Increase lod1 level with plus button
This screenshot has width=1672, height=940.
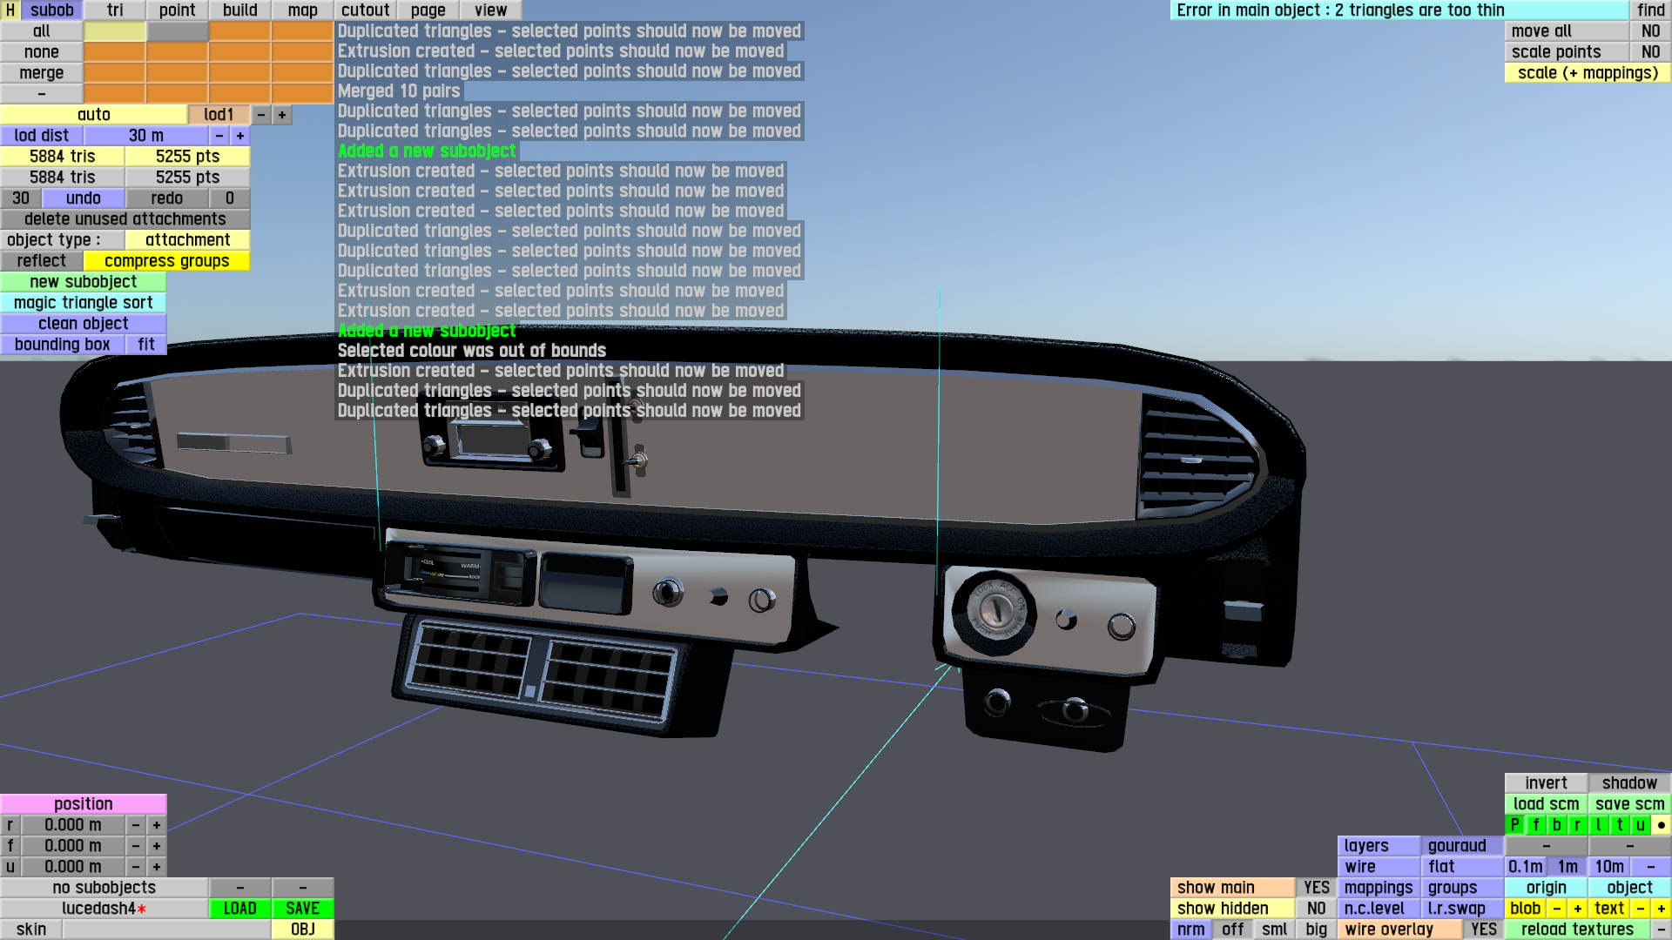[x=281, y=114]
